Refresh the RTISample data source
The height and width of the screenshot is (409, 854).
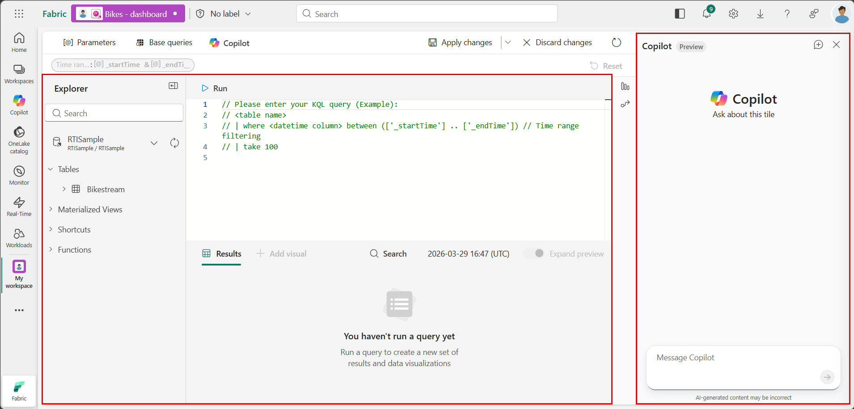click(174, 143)
